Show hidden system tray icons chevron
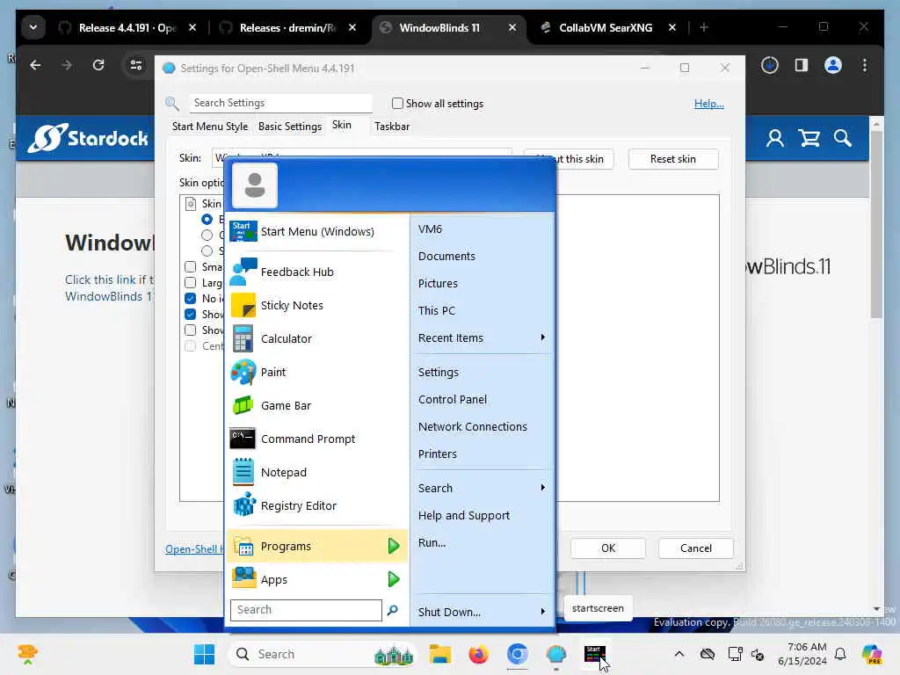The height and width of the screenshot is (675, 900). [679, 654]
